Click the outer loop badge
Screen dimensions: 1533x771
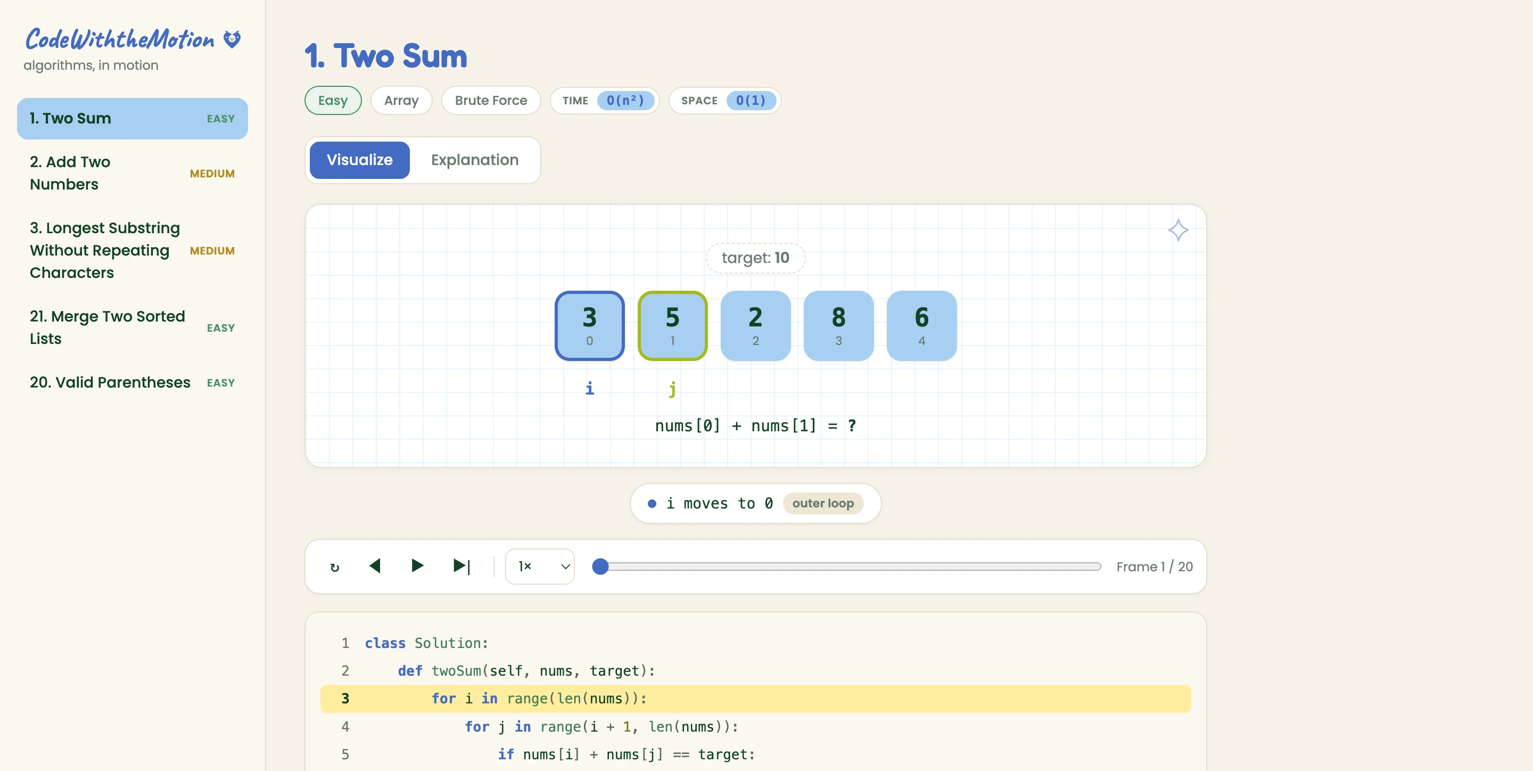click(823, 504)
